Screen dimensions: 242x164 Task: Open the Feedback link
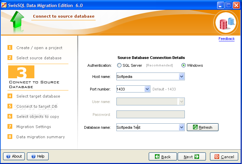pos(226,39)
